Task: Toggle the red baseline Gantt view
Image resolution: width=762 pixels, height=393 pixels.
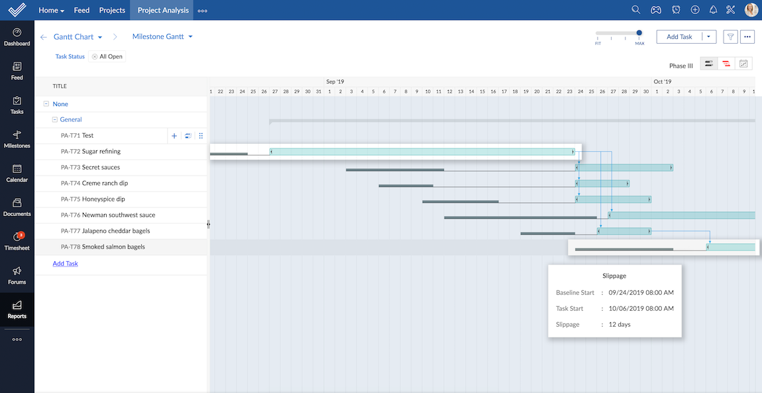Action: tap(726, 63)
